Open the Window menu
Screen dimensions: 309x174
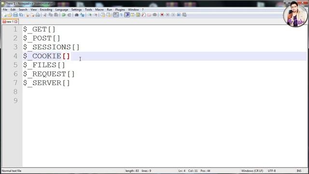pyautogui.click(x=133, y=10)
